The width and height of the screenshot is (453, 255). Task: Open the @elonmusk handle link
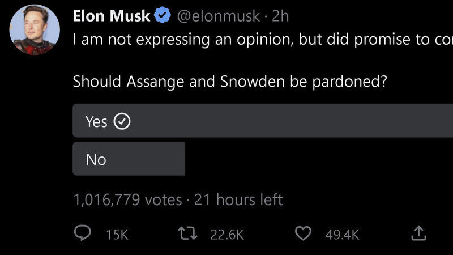click(219, 16)
